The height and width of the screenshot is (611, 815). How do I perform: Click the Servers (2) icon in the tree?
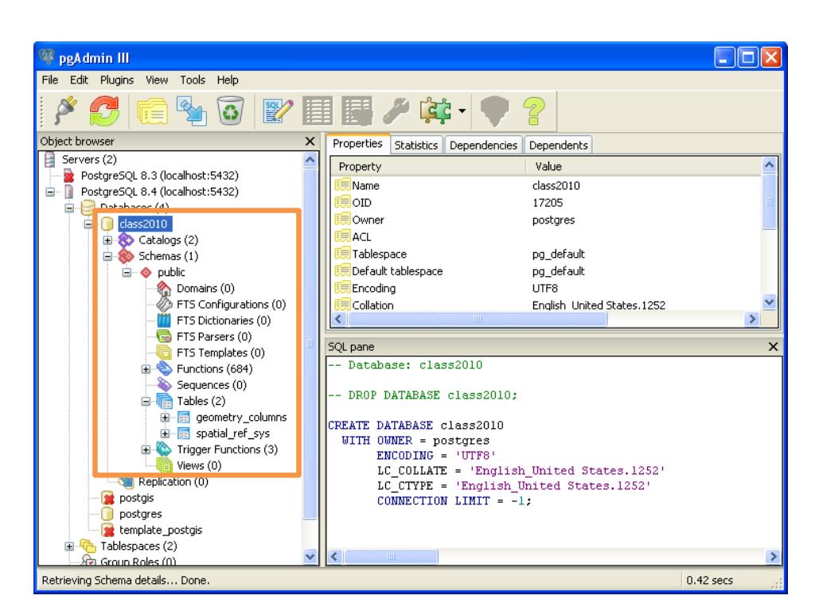coord(50,159)
